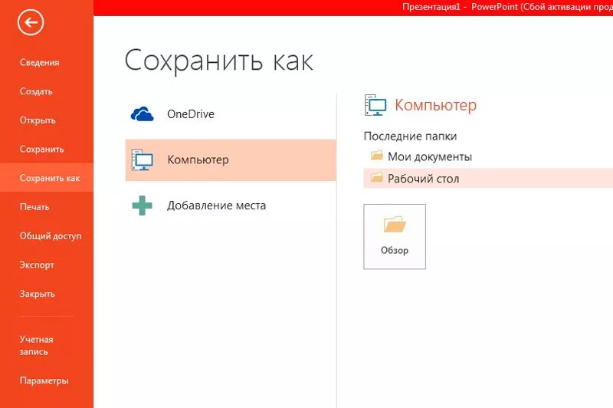This screenshot has height=408, width=613.
Task: Go to the Открыть page
Action: point(38,120)
